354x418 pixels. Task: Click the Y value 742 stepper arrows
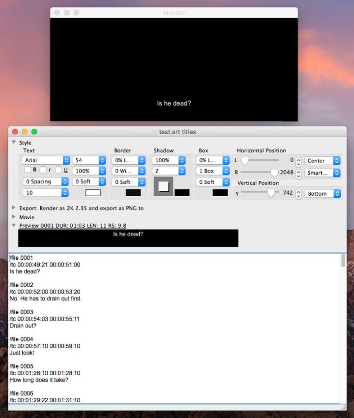[x=298, y=194]
